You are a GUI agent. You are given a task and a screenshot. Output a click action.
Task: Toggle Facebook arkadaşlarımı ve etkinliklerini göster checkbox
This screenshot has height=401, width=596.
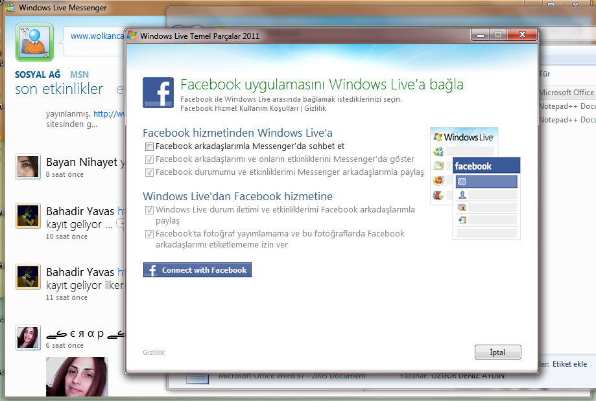(x=150, y=159)
